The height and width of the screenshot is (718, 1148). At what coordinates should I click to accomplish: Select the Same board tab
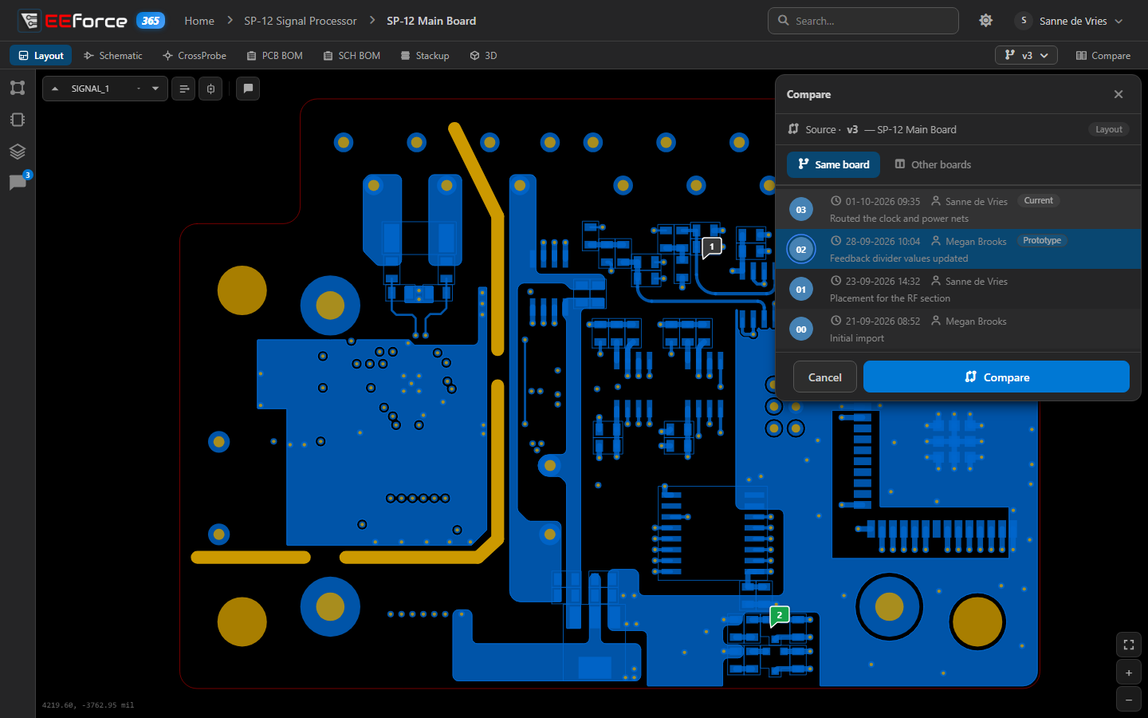(834, 164)
